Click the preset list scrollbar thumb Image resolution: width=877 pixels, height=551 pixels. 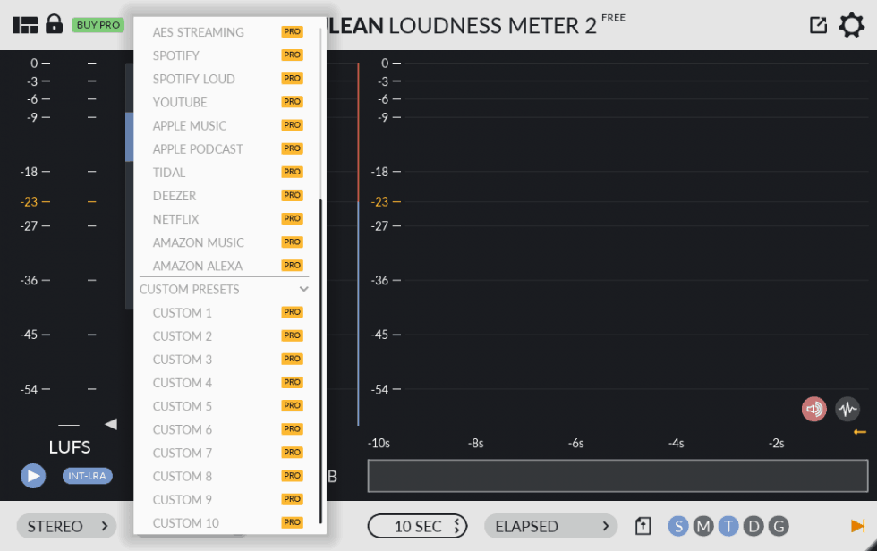point(320,361)
